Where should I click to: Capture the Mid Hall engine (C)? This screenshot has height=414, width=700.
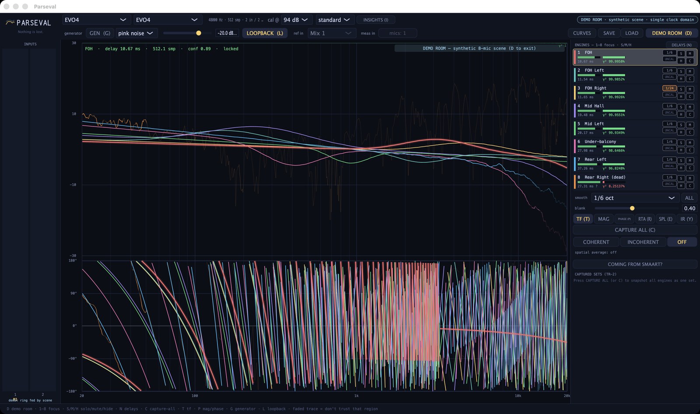[690, 115]
